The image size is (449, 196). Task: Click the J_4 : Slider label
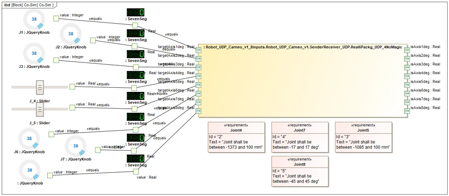[39, 101]
